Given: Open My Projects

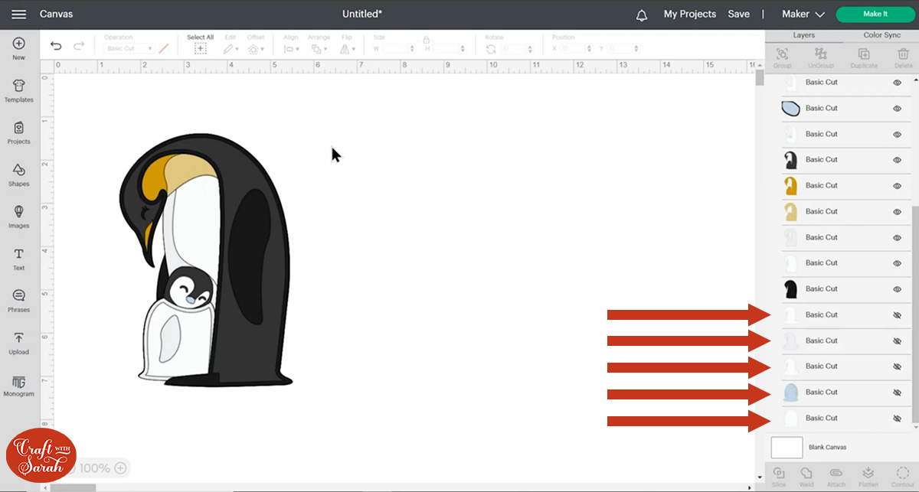Looking at the screenshot, I should tap(689, 14).
